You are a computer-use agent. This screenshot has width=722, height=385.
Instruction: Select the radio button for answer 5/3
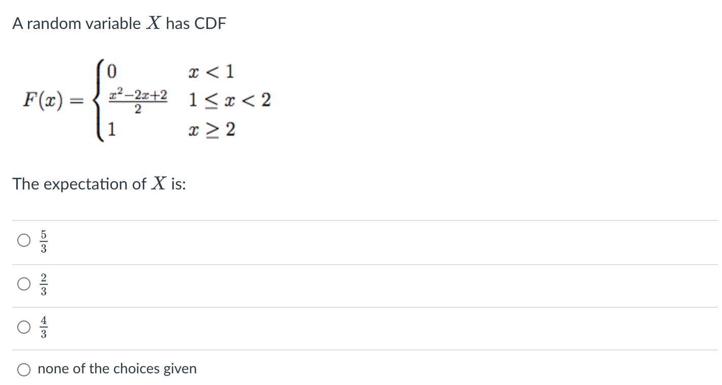click(x=23, y=241)
